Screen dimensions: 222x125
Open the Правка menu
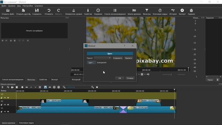pyautogui.click(x=11, y=6)
